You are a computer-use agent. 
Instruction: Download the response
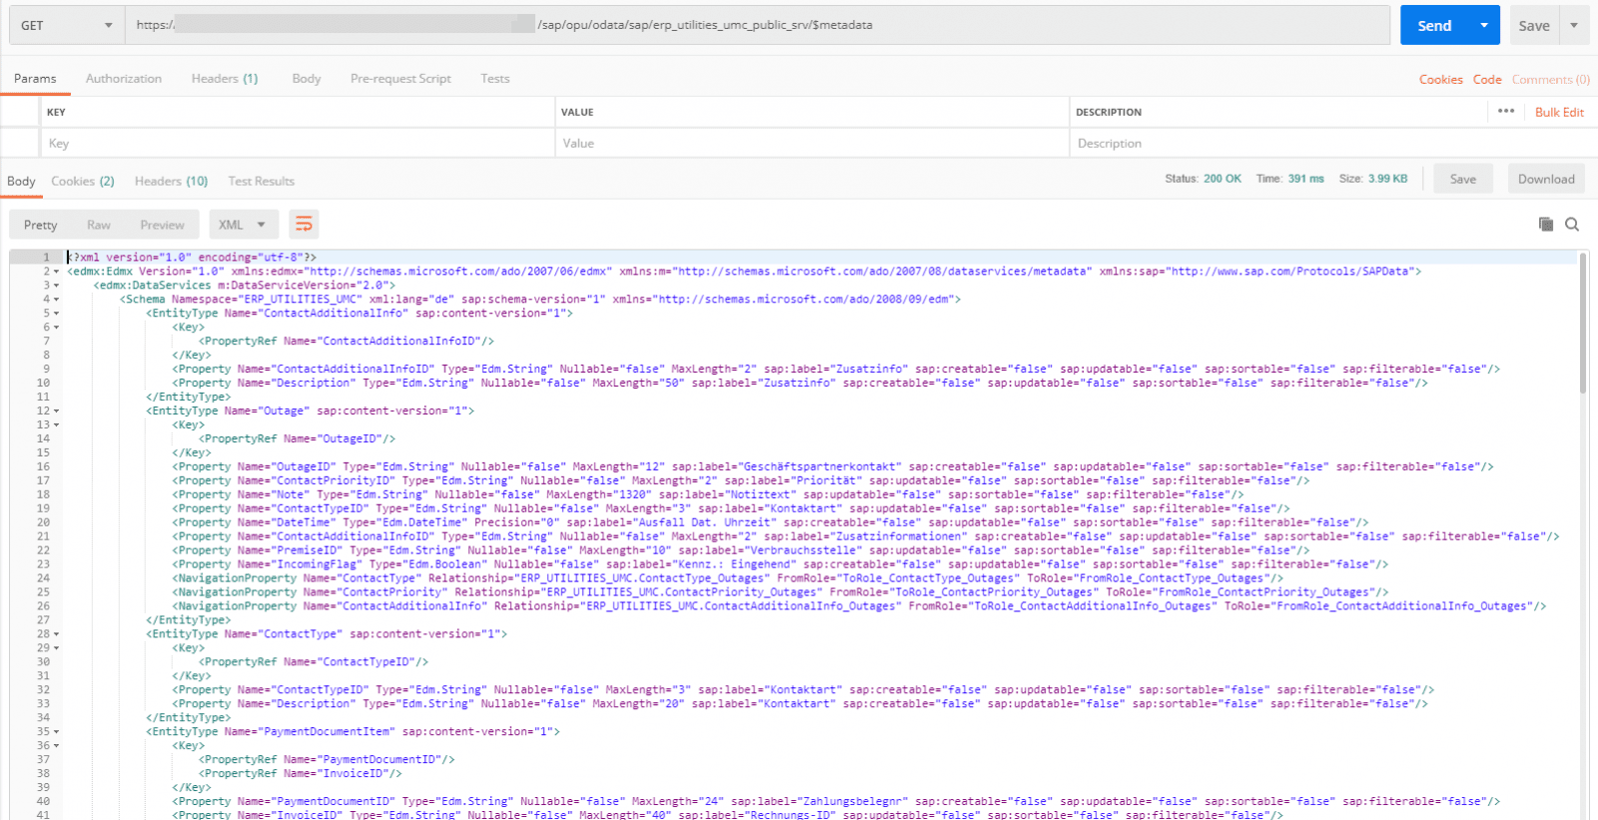[x=1546, y=179]
